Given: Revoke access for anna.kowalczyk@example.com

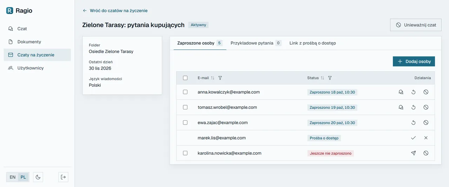Looking at the screenshot, I should 426,92.
